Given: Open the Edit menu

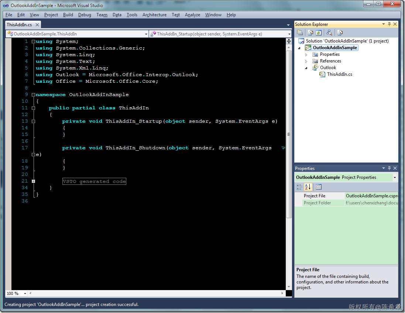Looking at the screenshot, I should 21,15.
